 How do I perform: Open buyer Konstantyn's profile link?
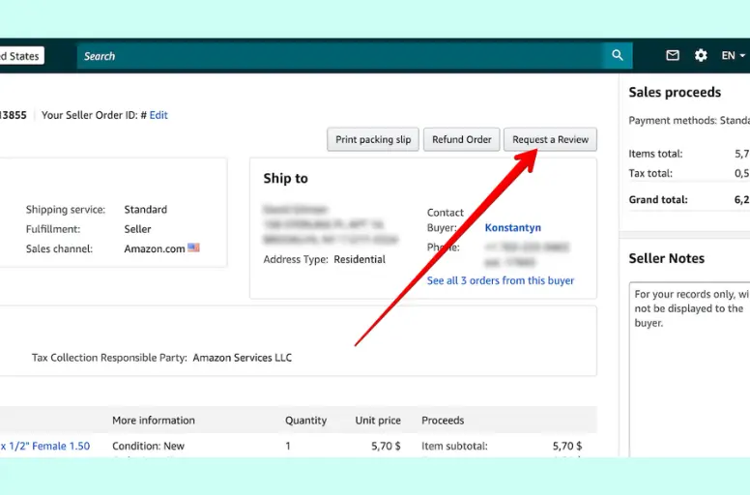point(512,228)
